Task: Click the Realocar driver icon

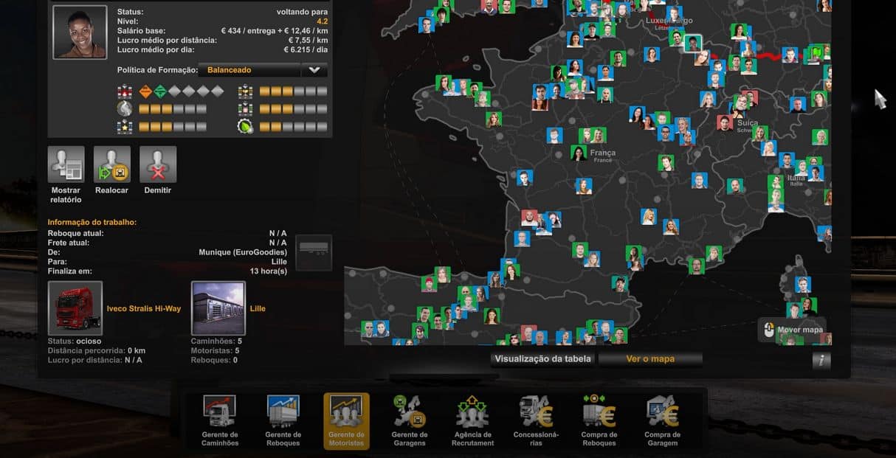Action: (111, 164)
